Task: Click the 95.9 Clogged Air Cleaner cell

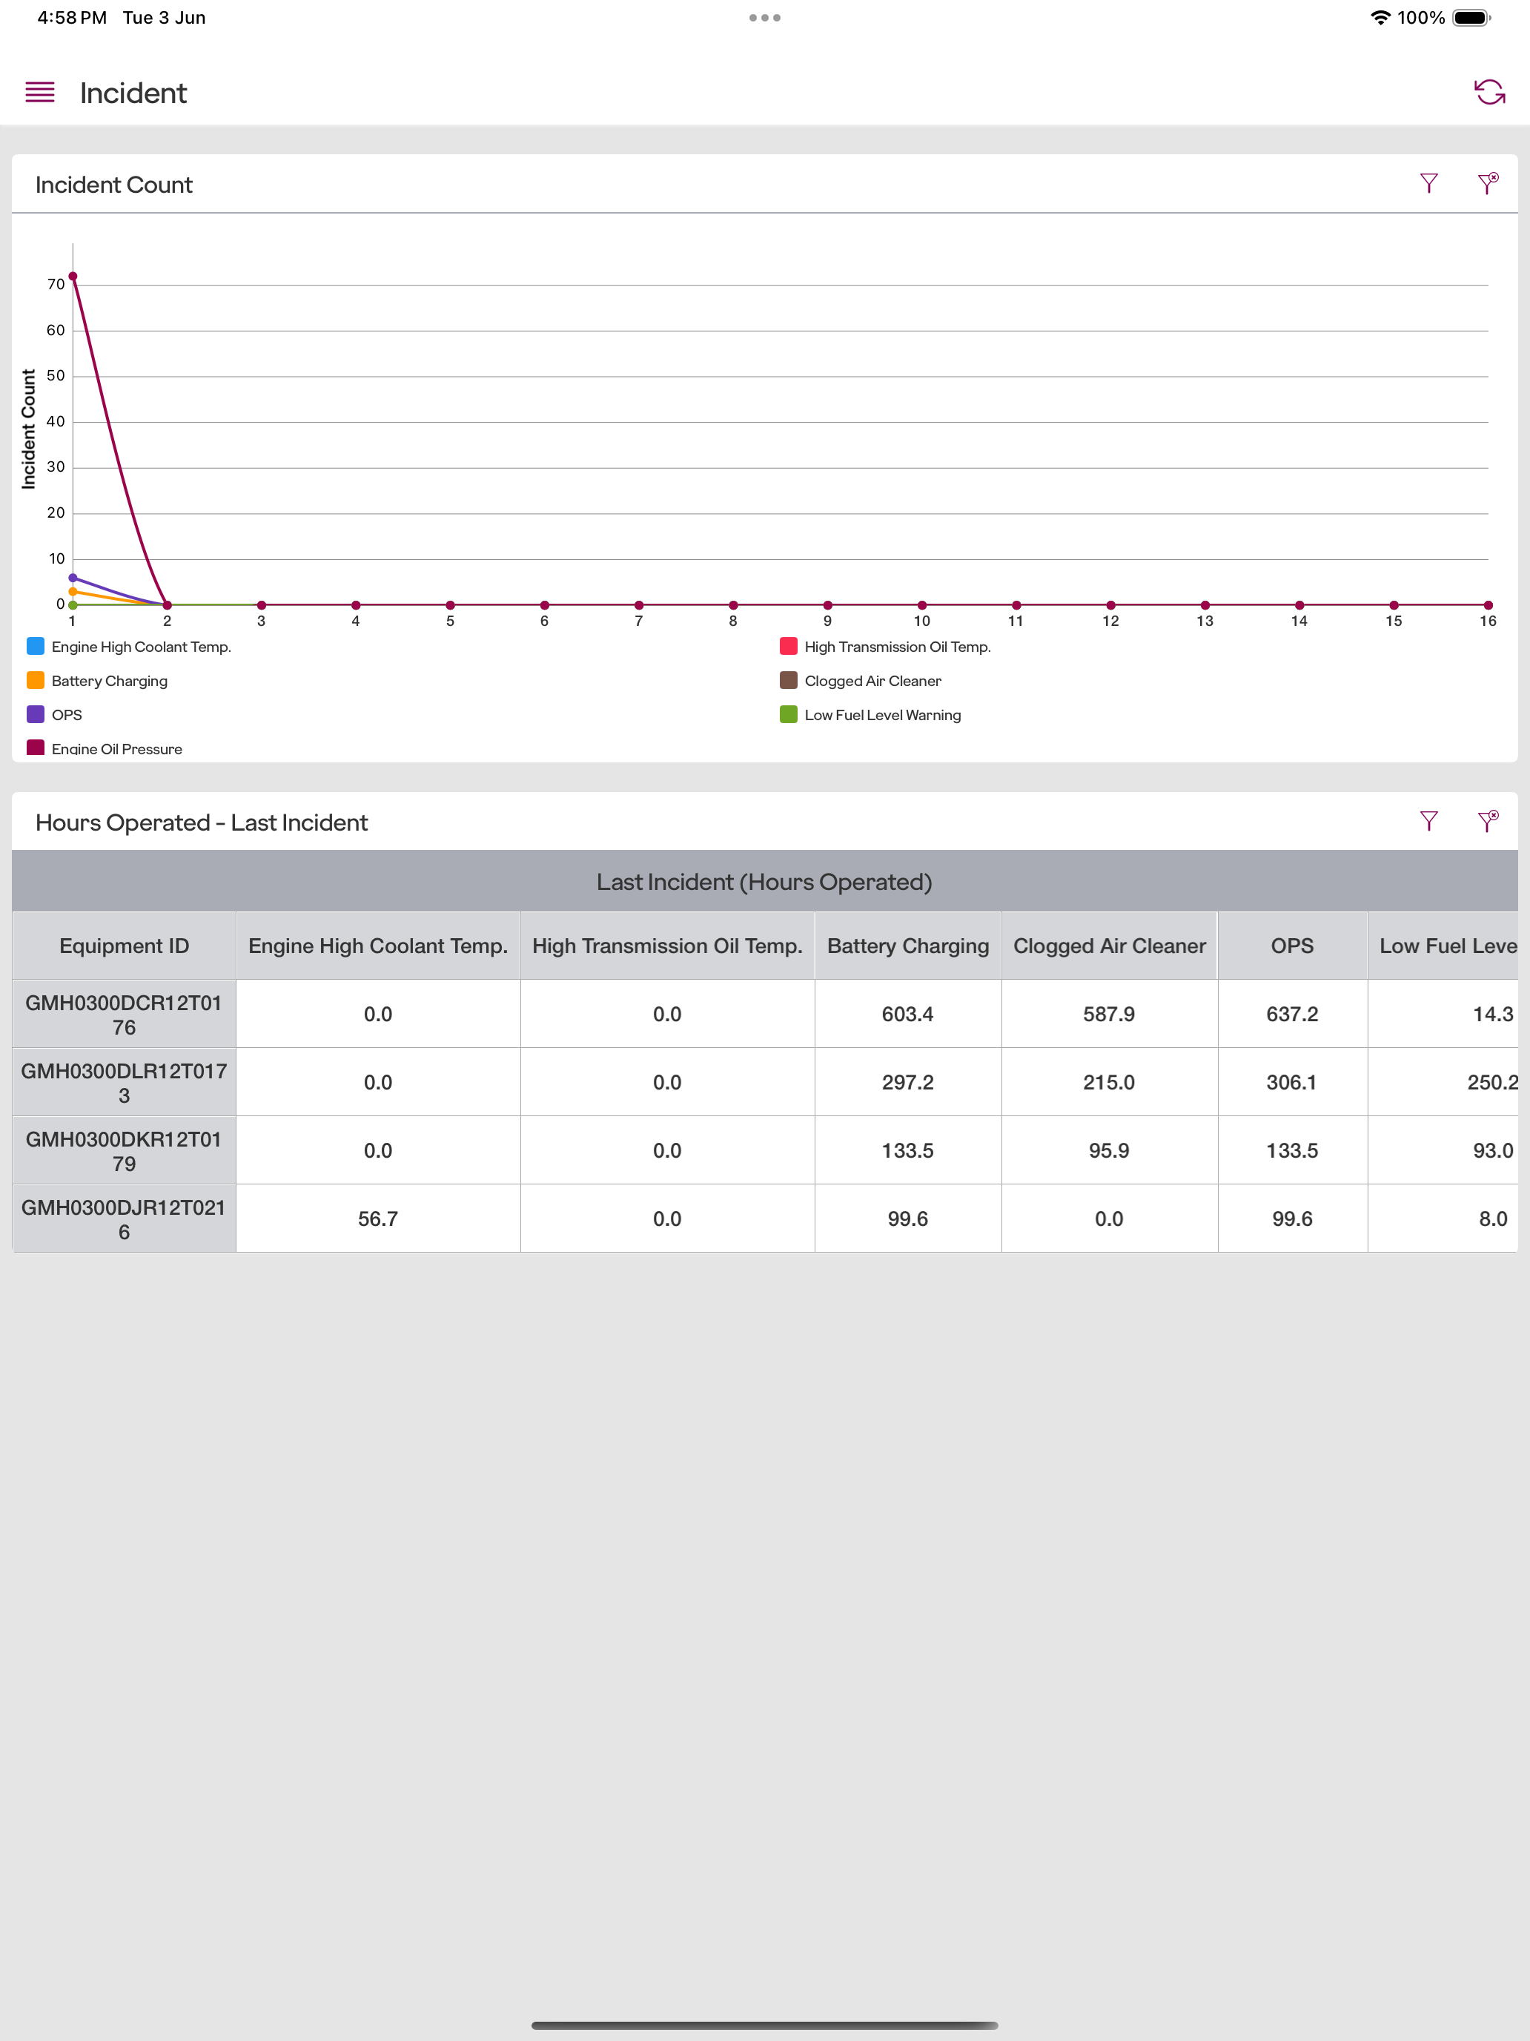Action: point(1110,1150)
